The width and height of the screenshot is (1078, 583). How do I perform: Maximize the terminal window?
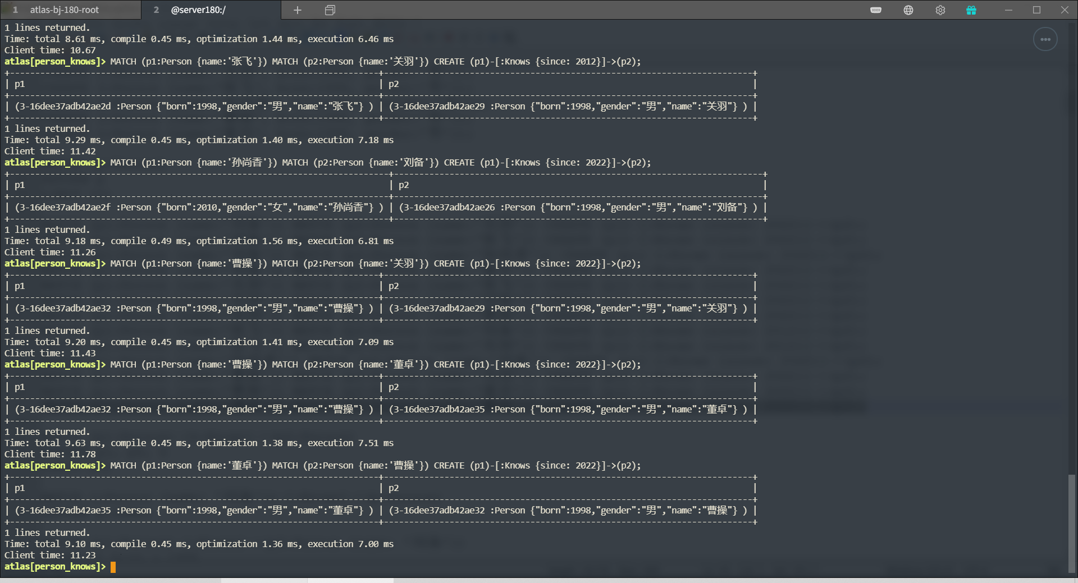(1036, 10)
